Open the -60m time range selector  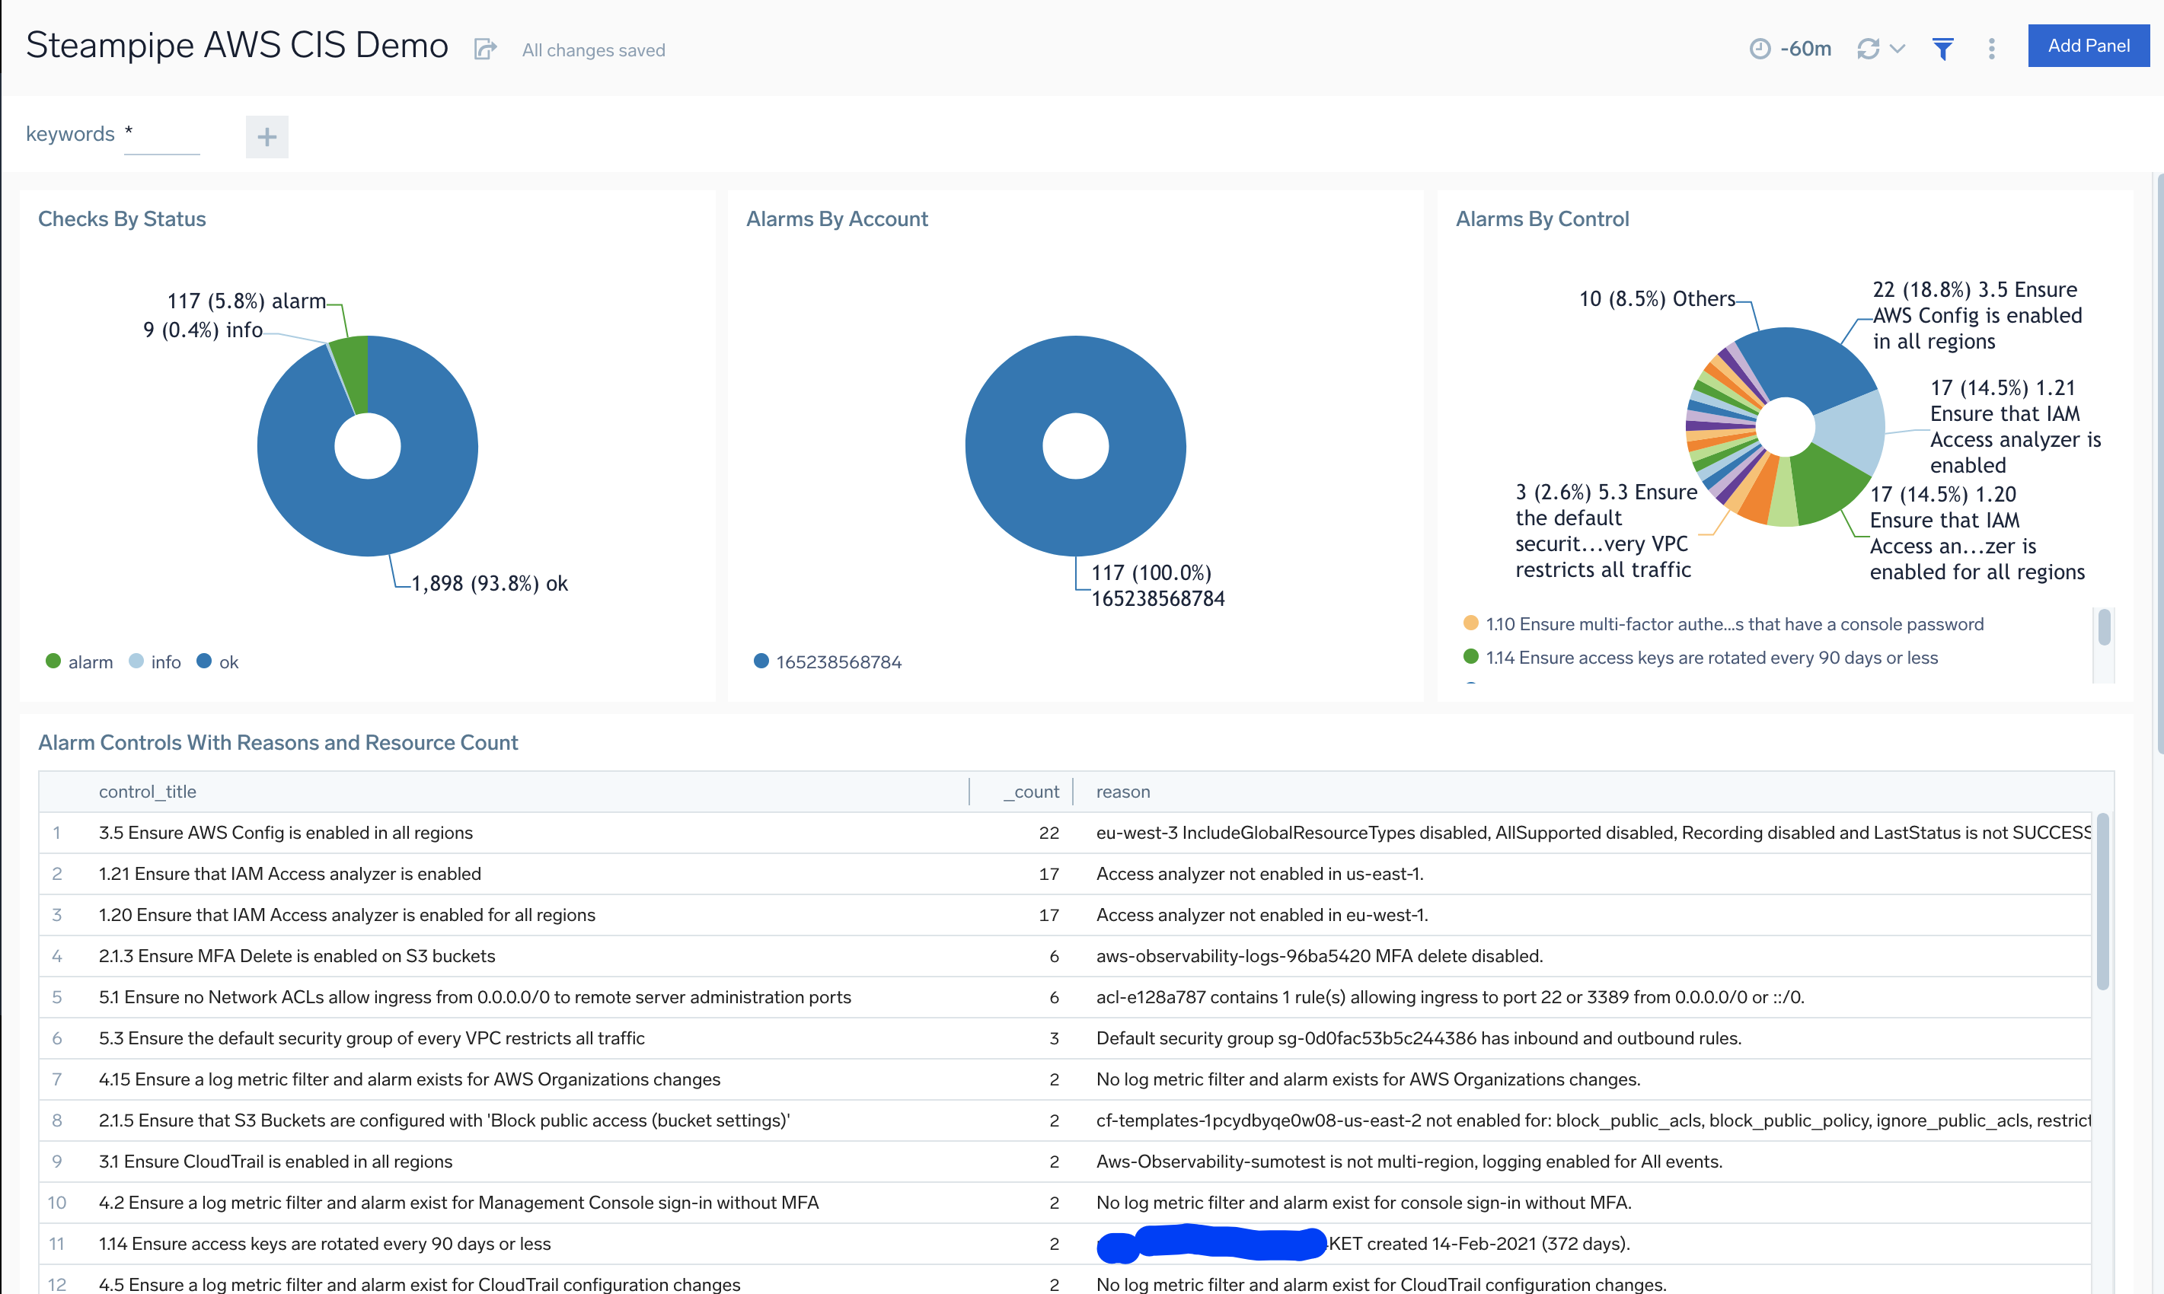tap(1805, 49)
